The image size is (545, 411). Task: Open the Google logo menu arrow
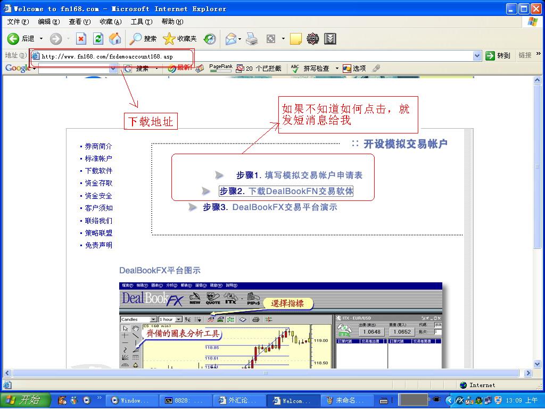[34, 69]
